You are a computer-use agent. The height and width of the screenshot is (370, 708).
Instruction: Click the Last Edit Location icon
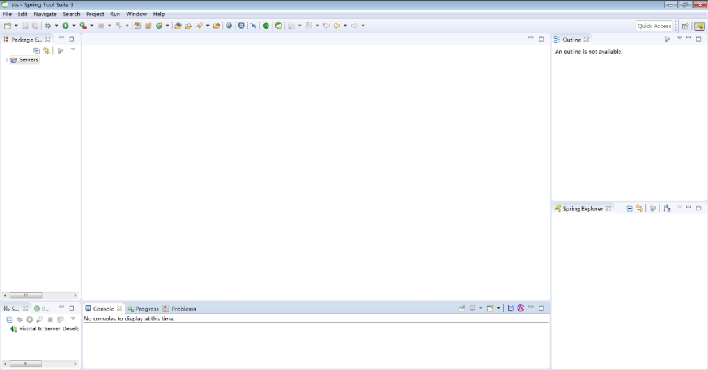(x=326, y=26)
